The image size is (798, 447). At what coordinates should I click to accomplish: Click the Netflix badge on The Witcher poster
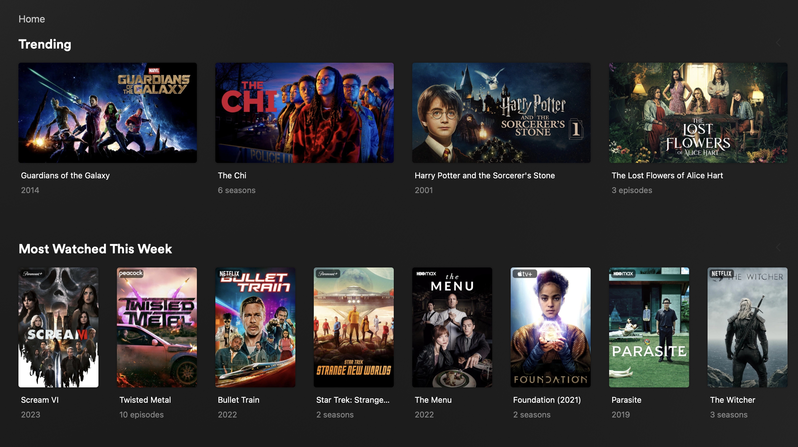pos(721,274)
